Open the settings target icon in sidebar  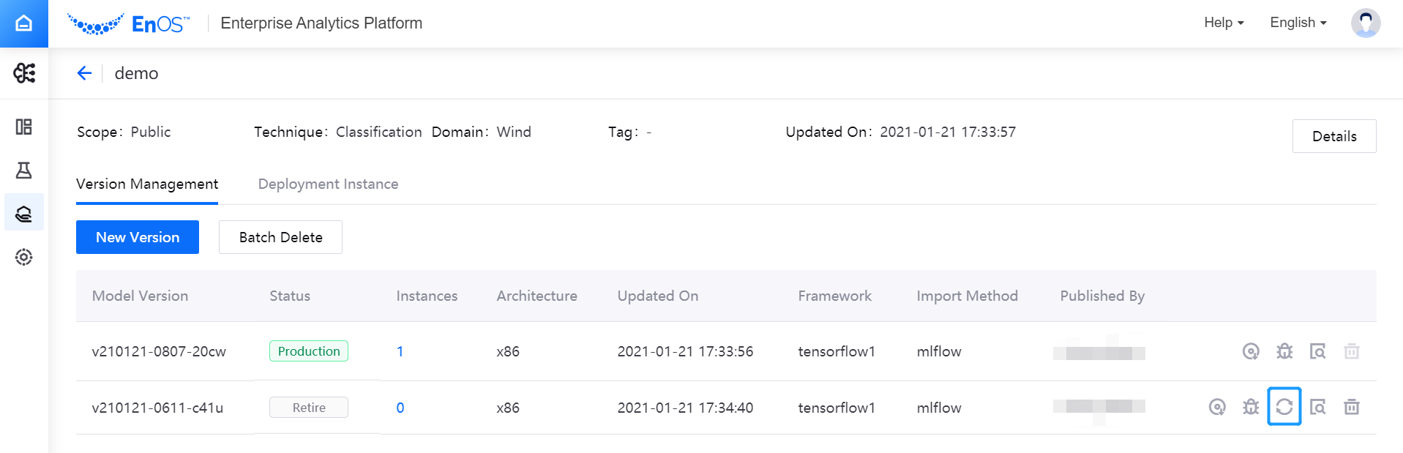[23, 257]
